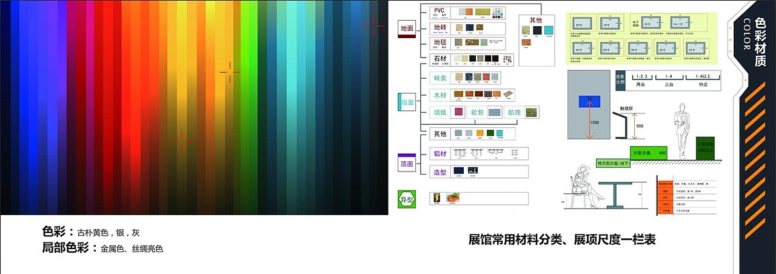The width and height of the screenshot is (776, 274).
Task: Click the 软包 label
Action: click(x=478, y=112)
